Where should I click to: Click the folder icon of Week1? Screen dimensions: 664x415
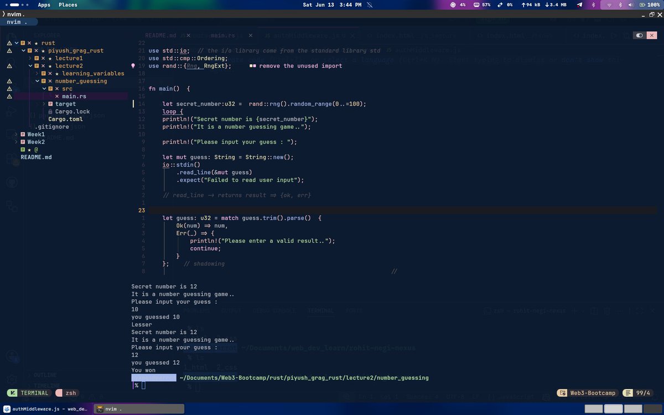pyautogui.click(x=23, y=134)
